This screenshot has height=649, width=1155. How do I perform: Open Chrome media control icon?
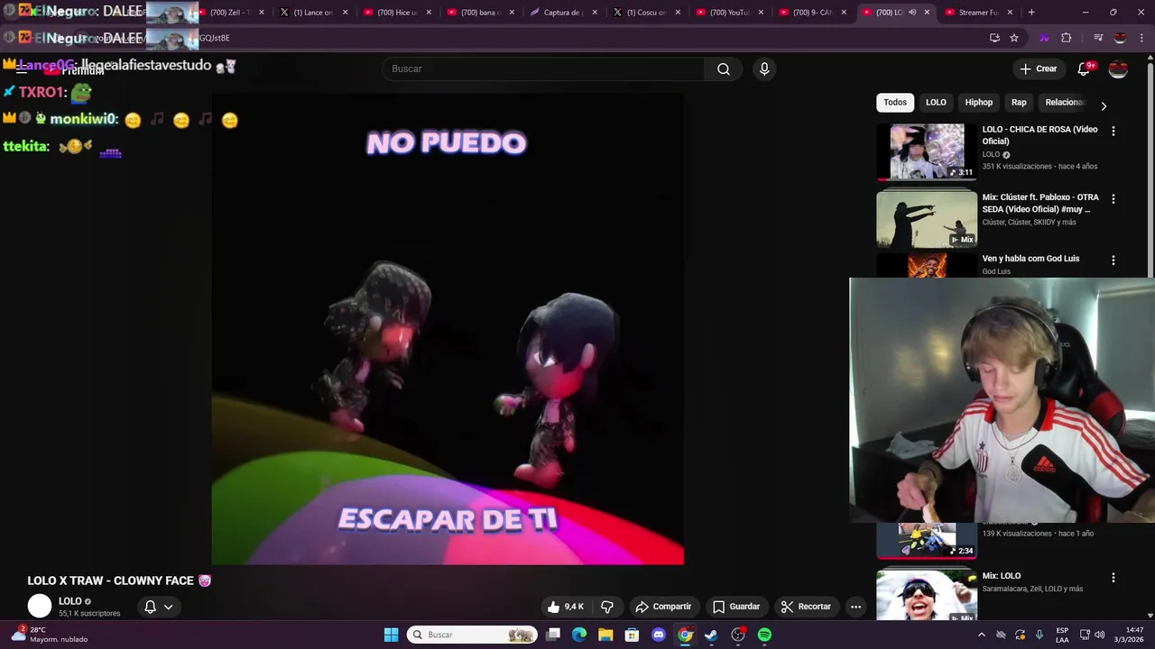[x=1098, y=38]
